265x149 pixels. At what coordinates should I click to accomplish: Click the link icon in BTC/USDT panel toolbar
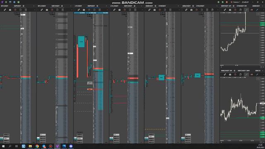click(x=42, y=10)
